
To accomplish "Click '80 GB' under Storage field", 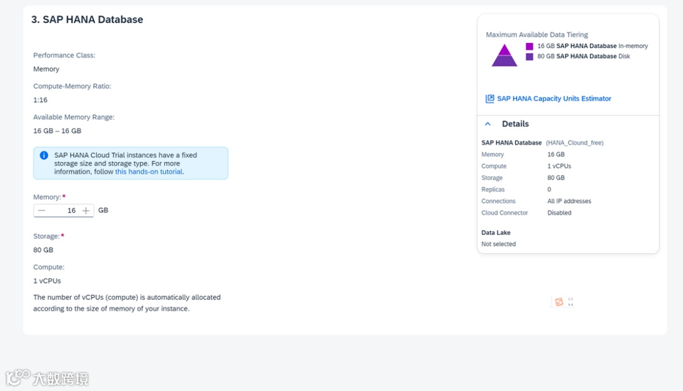I will pos(43,250).
